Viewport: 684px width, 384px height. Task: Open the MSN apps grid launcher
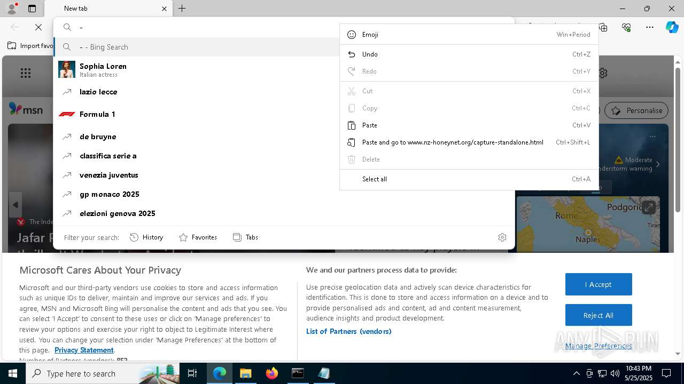tap(26, 73)
